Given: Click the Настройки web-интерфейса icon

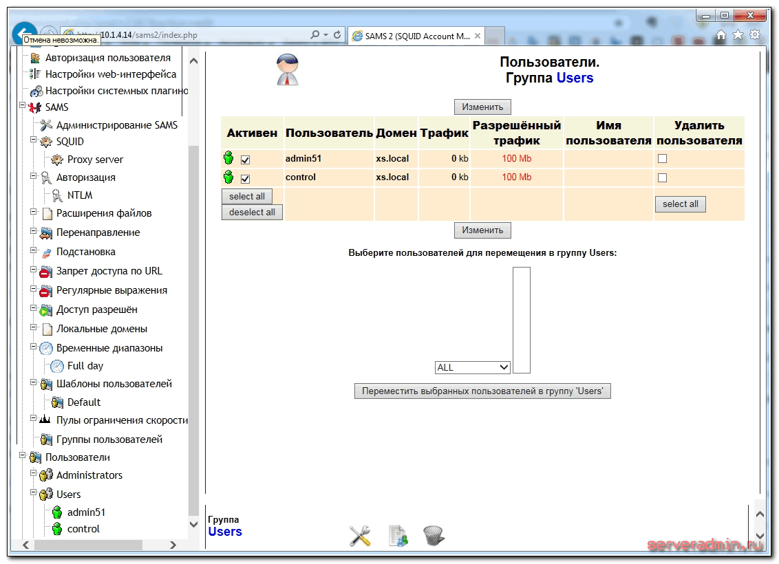Looking at the screenshot, I should (35, 74).
